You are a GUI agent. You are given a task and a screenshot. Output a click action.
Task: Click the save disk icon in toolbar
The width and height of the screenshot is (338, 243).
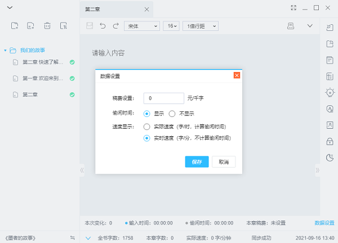click(90, 26)
